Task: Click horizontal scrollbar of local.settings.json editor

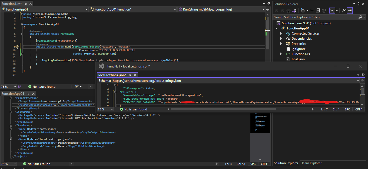Action: [223, 109]
